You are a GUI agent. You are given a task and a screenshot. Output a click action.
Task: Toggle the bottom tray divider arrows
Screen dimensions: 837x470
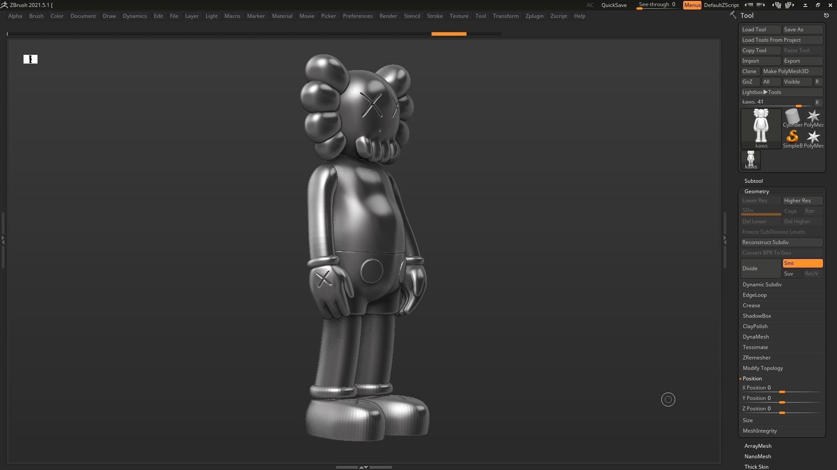pos(364,467)
